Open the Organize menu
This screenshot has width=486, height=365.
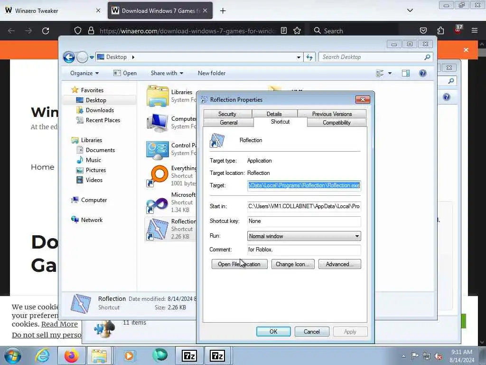click(x=84, y=73)
